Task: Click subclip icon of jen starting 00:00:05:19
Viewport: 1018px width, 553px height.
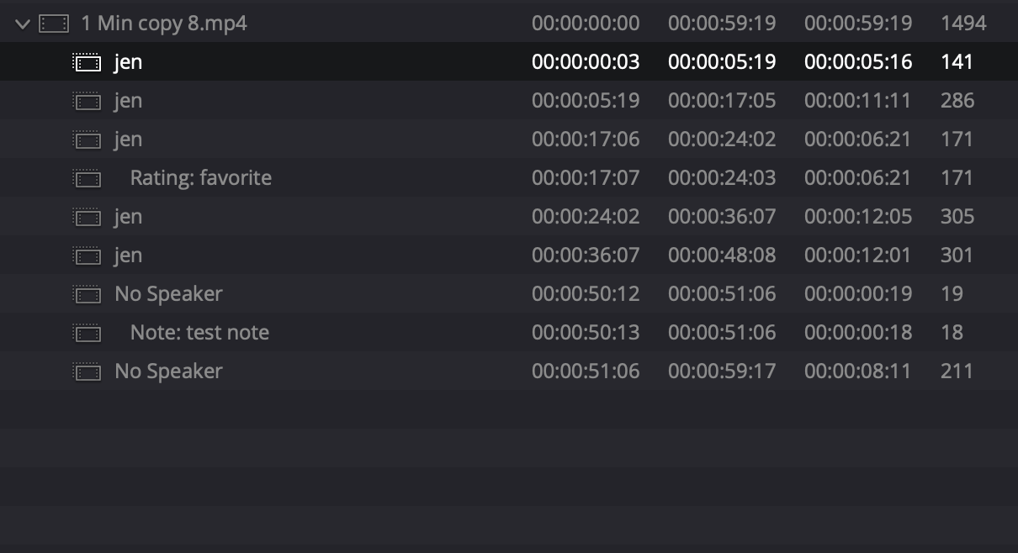Action: click(x=87, y=101)
